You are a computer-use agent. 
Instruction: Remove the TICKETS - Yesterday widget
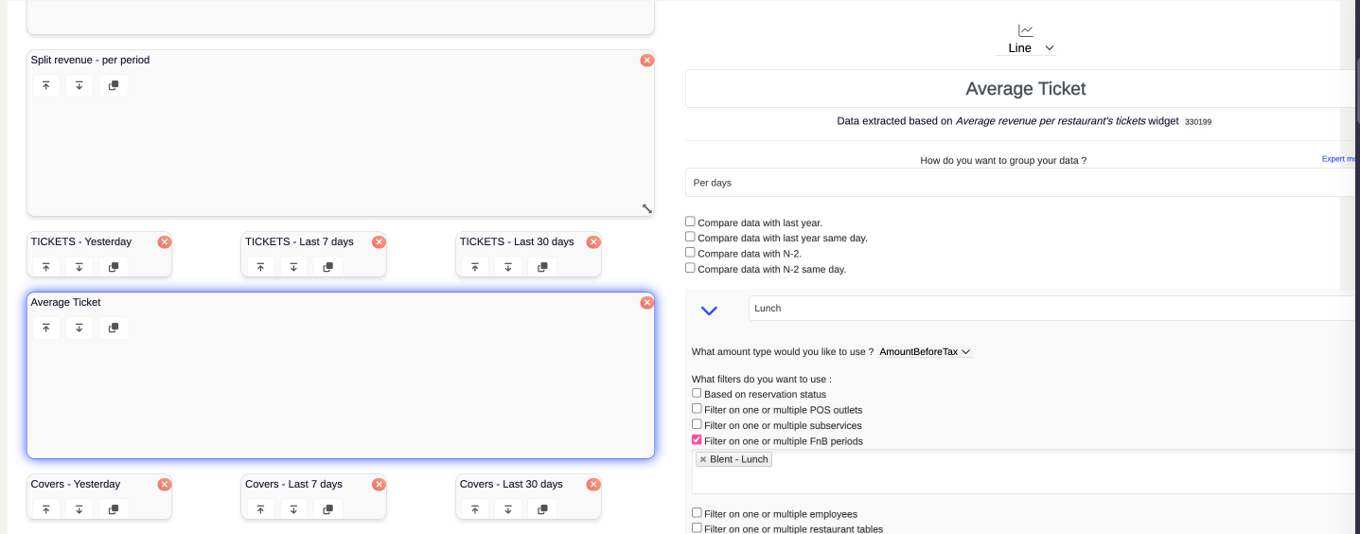tap(165, 241)
